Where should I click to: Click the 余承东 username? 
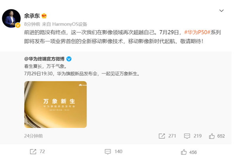pos(32,16)
